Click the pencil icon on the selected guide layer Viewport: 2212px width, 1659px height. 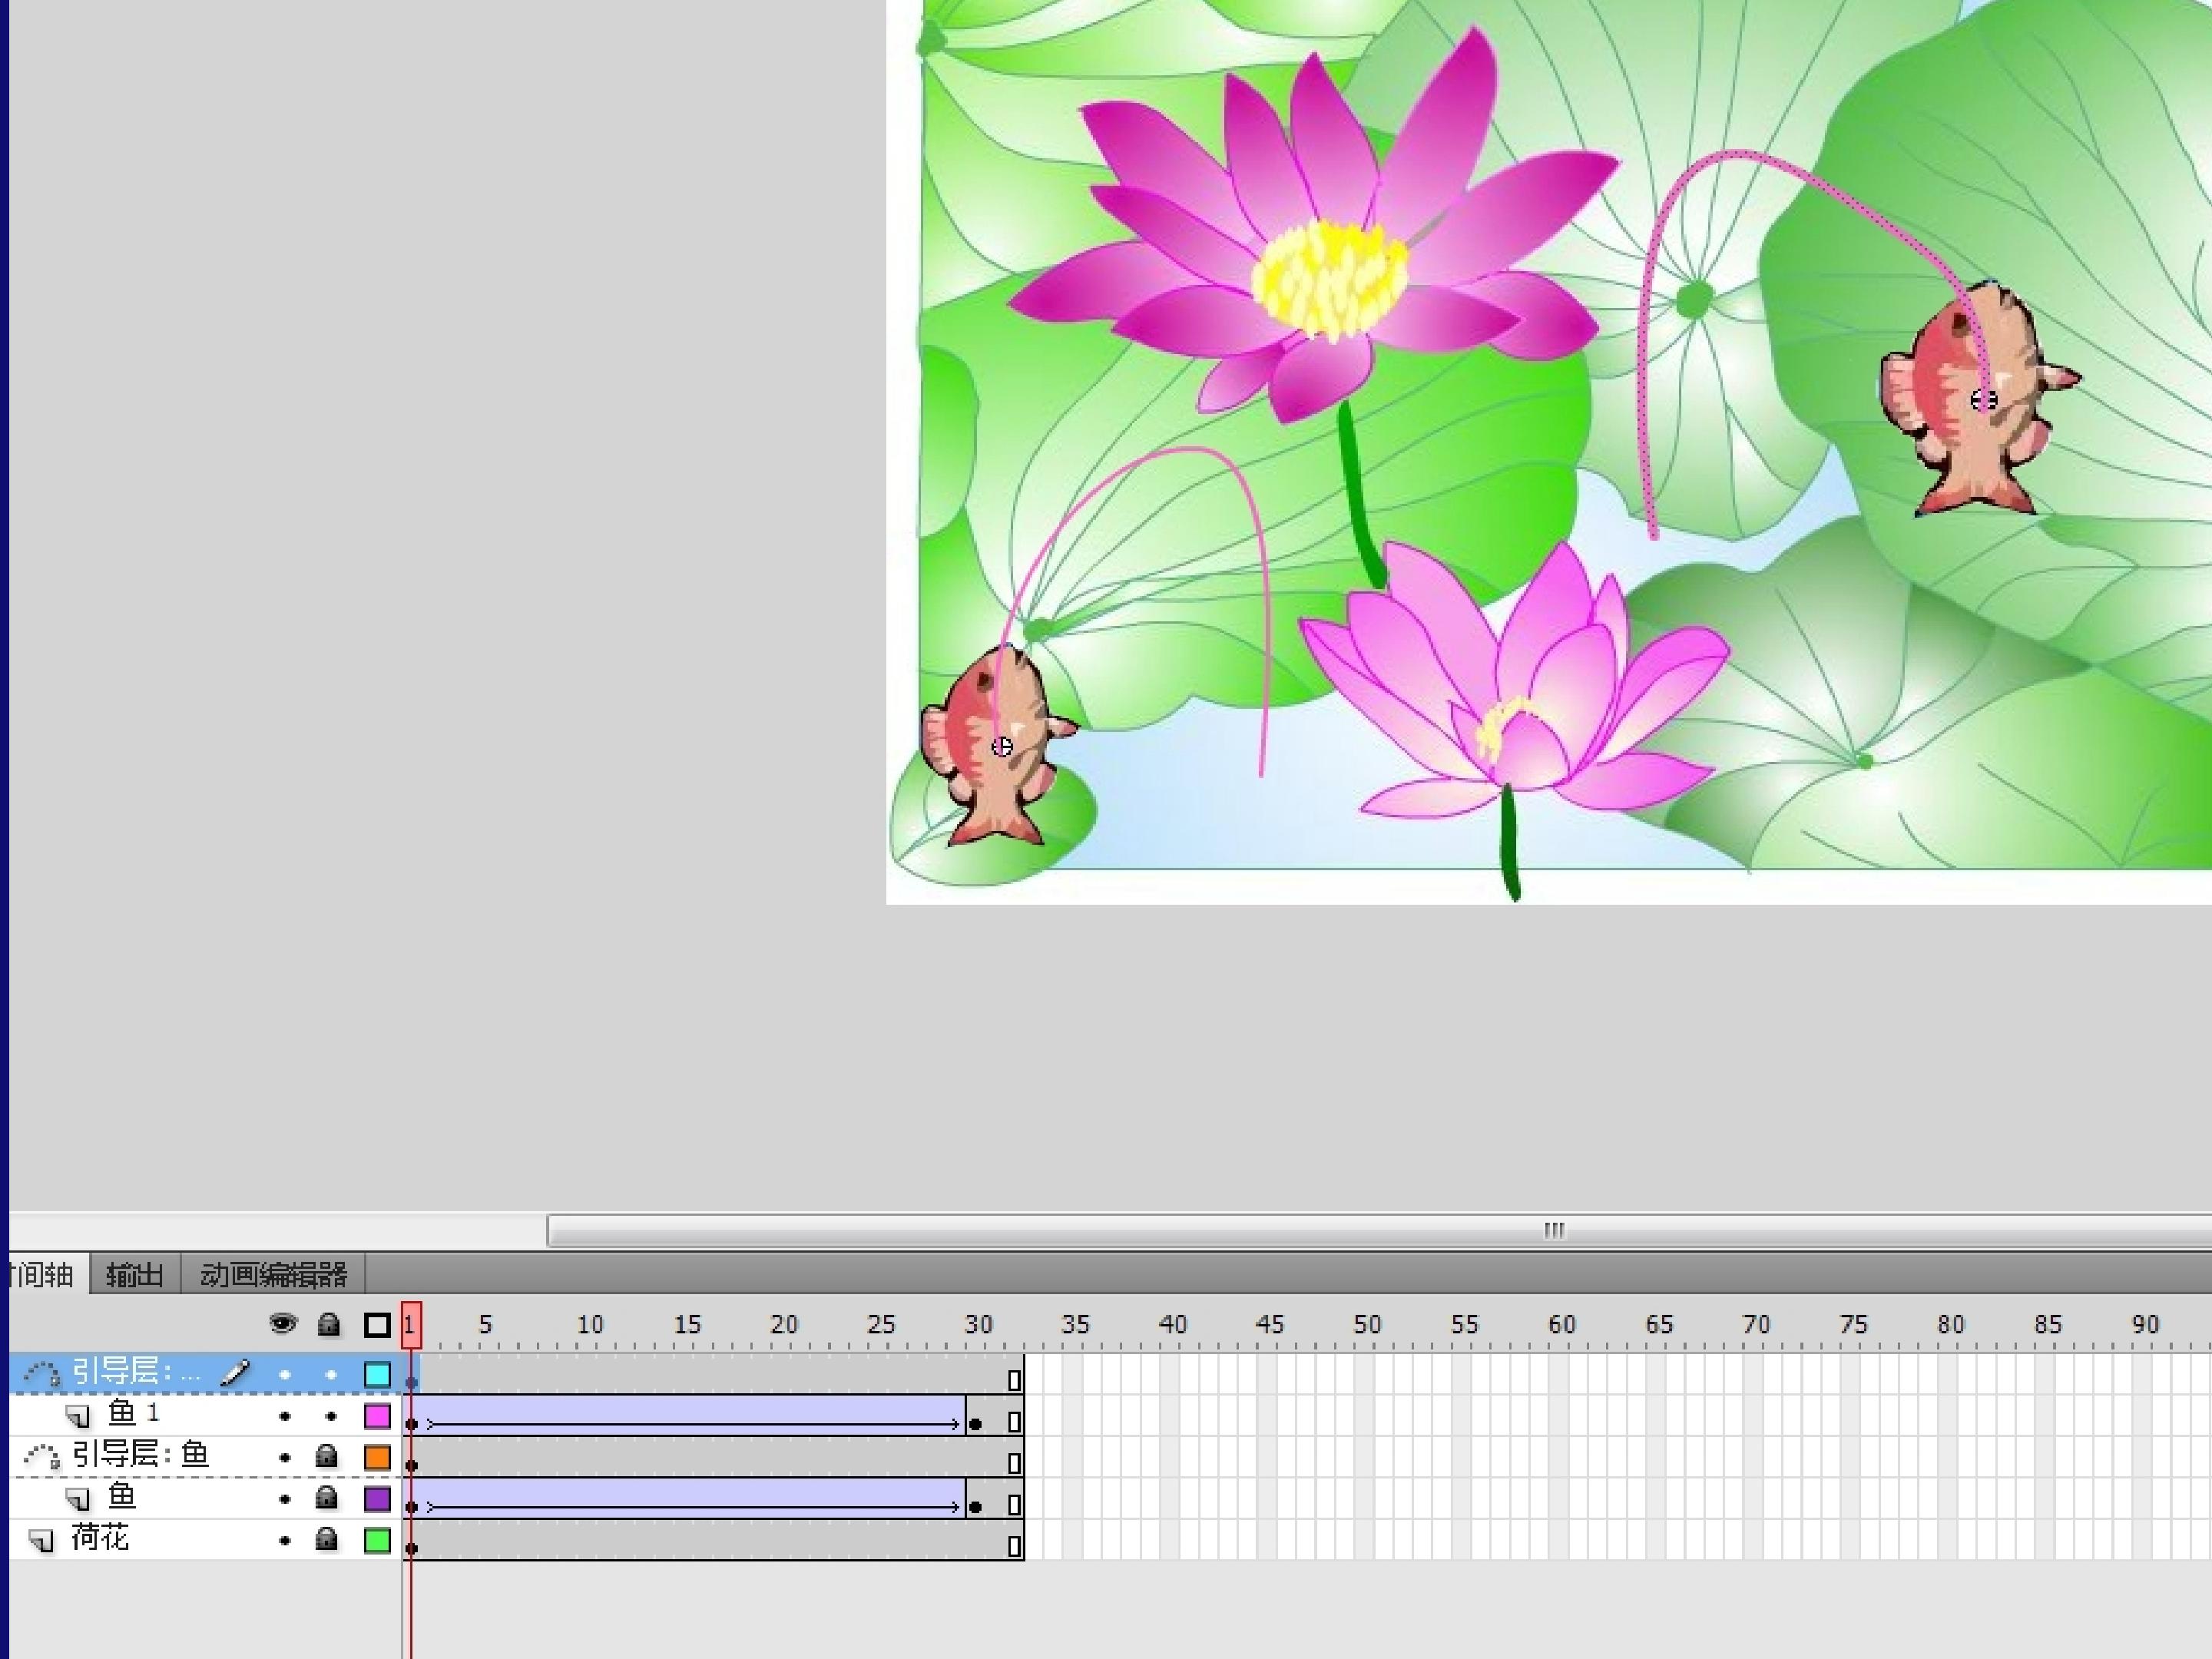234,1373
